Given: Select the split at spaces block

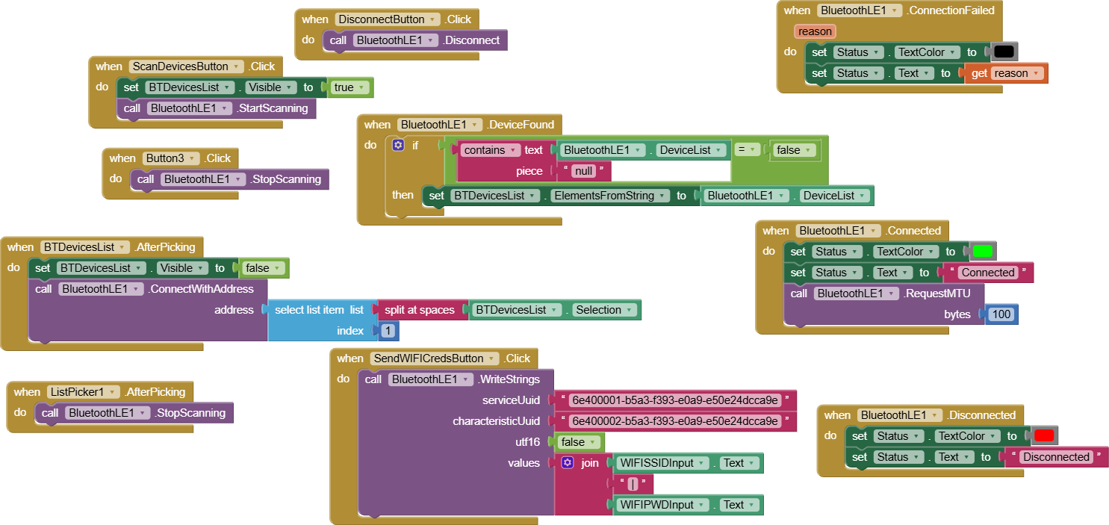Looking at the screenshot, I should tap(419, 310).
